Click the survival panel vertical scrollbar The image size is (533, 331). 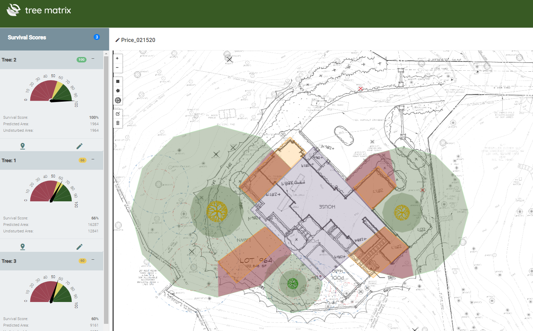coord(106,189)
